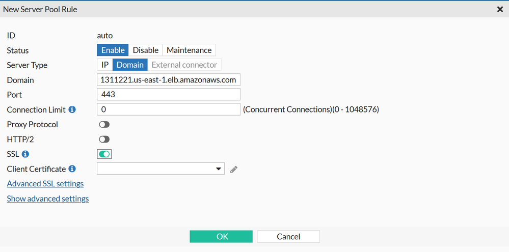Set Status to Maintenance
The image size is (509, 252).
[189, 50]
